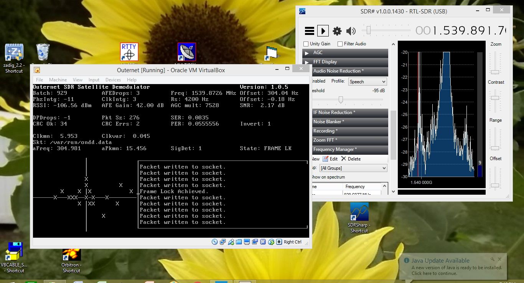524x283 pixels.
Task: Expand the Noise Blanker panel
Action: pyautogui.click(x=350, y=122)
